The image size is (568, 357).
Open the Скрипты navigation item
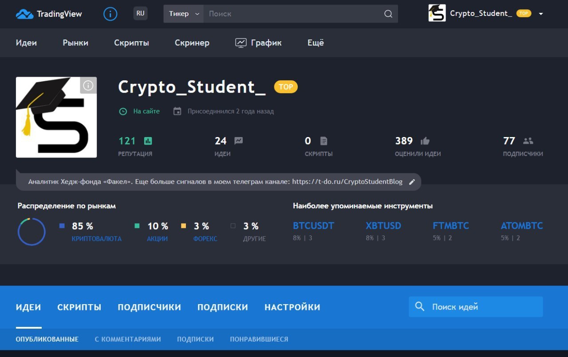coord(131,43)
